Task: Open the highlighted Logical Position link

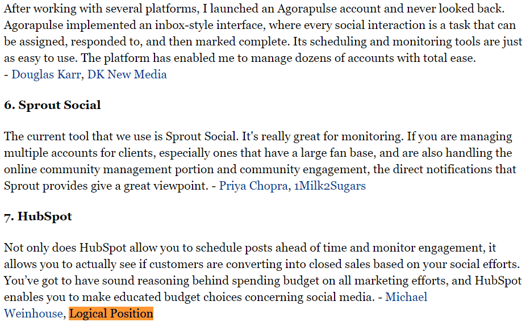Action: (111, 313)
